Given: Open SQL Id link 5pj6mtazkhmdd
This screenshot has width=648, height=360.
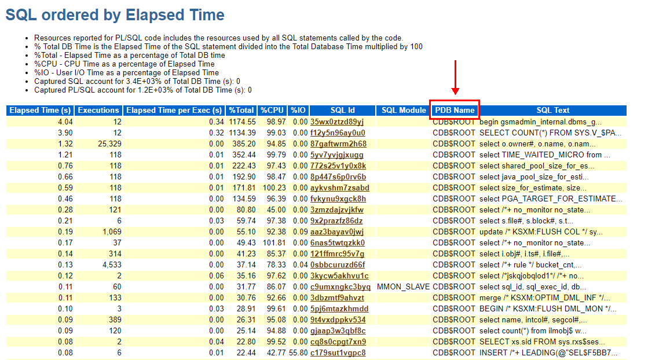Looking at the screenshot, I should point(339,309).
